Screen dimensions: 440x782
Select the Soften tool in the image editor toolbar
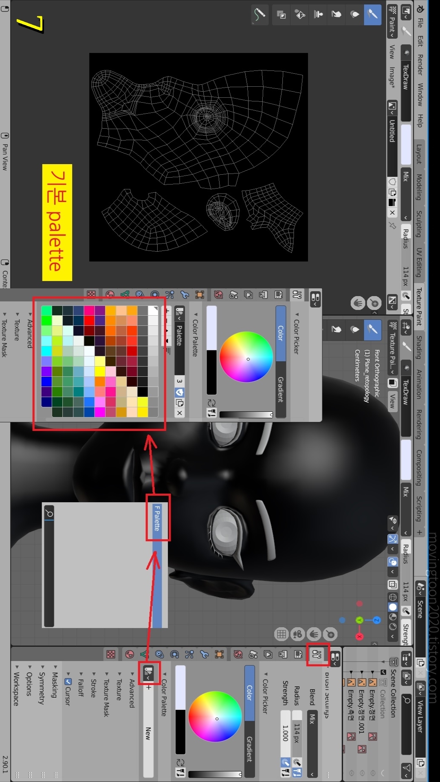354,15
